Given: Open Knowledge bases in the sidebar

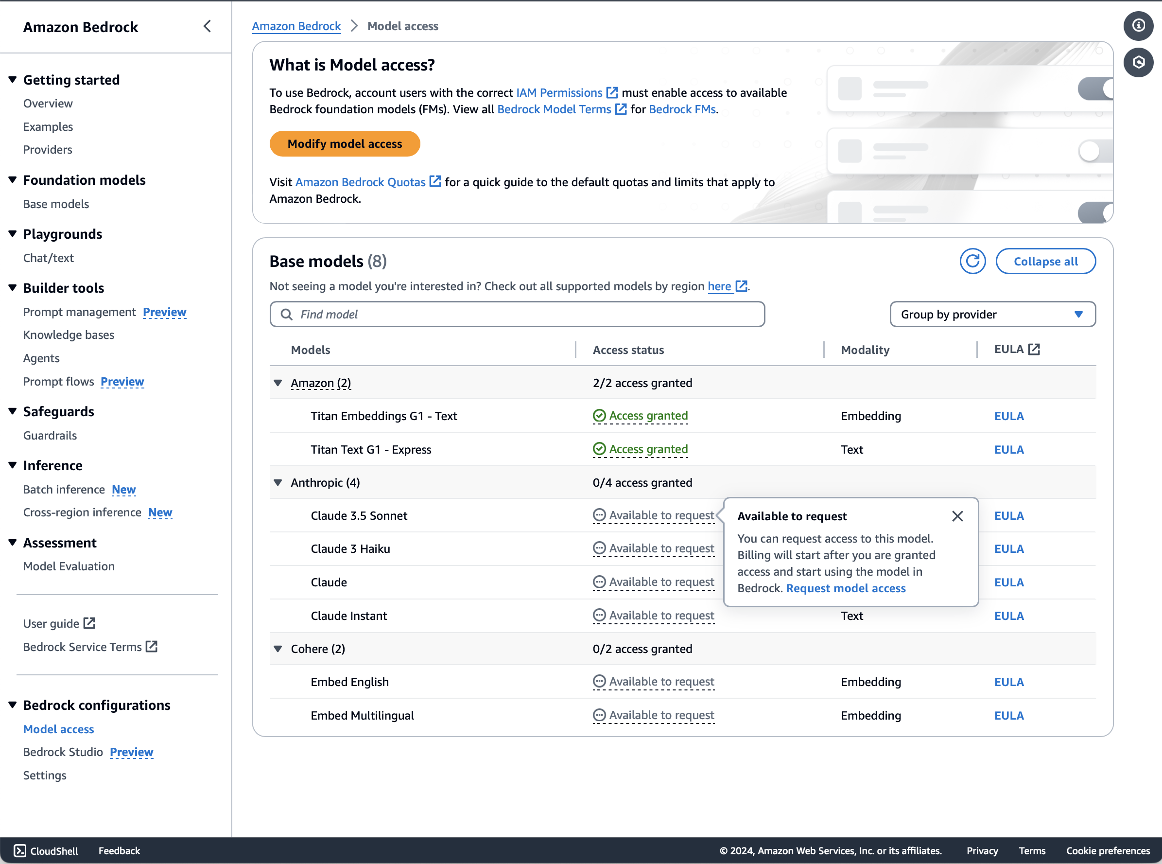Looking at the screenshot, I should tap(69, 335).
